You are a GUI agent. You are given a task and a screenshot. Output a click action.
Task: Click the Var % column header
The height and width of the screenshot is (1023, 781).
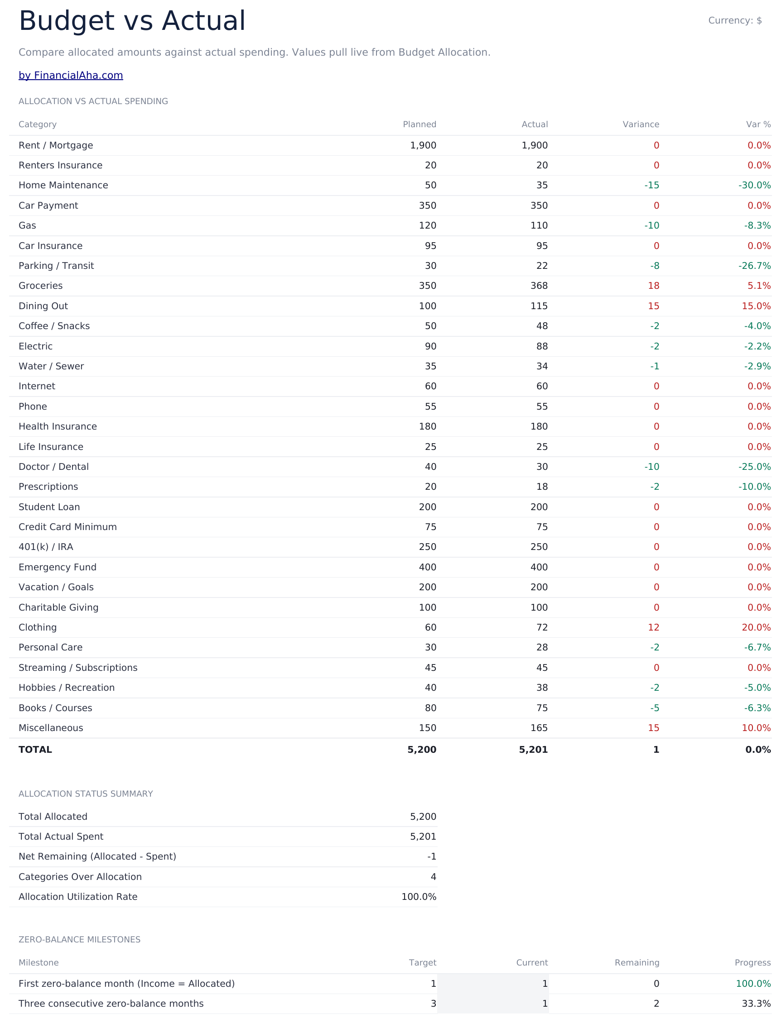pos(758,124)
